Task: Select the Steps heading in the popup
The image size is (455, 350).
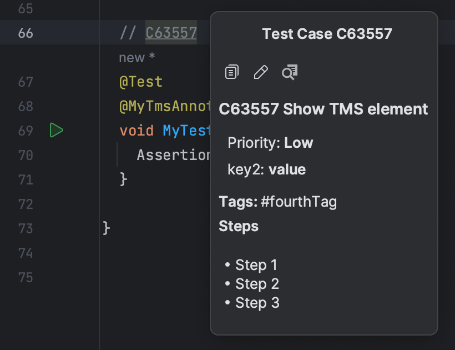Action: point(239,226)
